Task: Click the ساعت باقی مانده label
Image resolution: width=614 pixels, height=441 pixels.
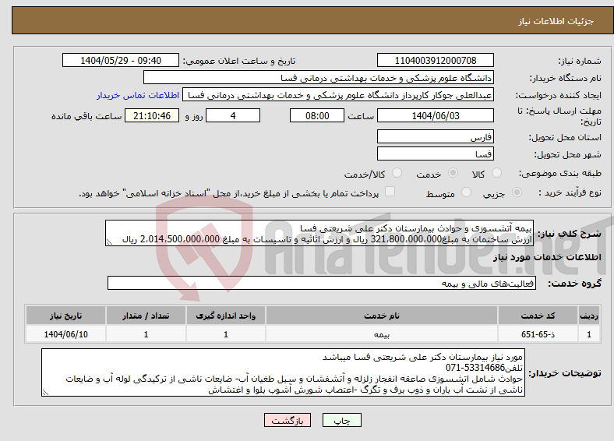Action: click(86, 116)
